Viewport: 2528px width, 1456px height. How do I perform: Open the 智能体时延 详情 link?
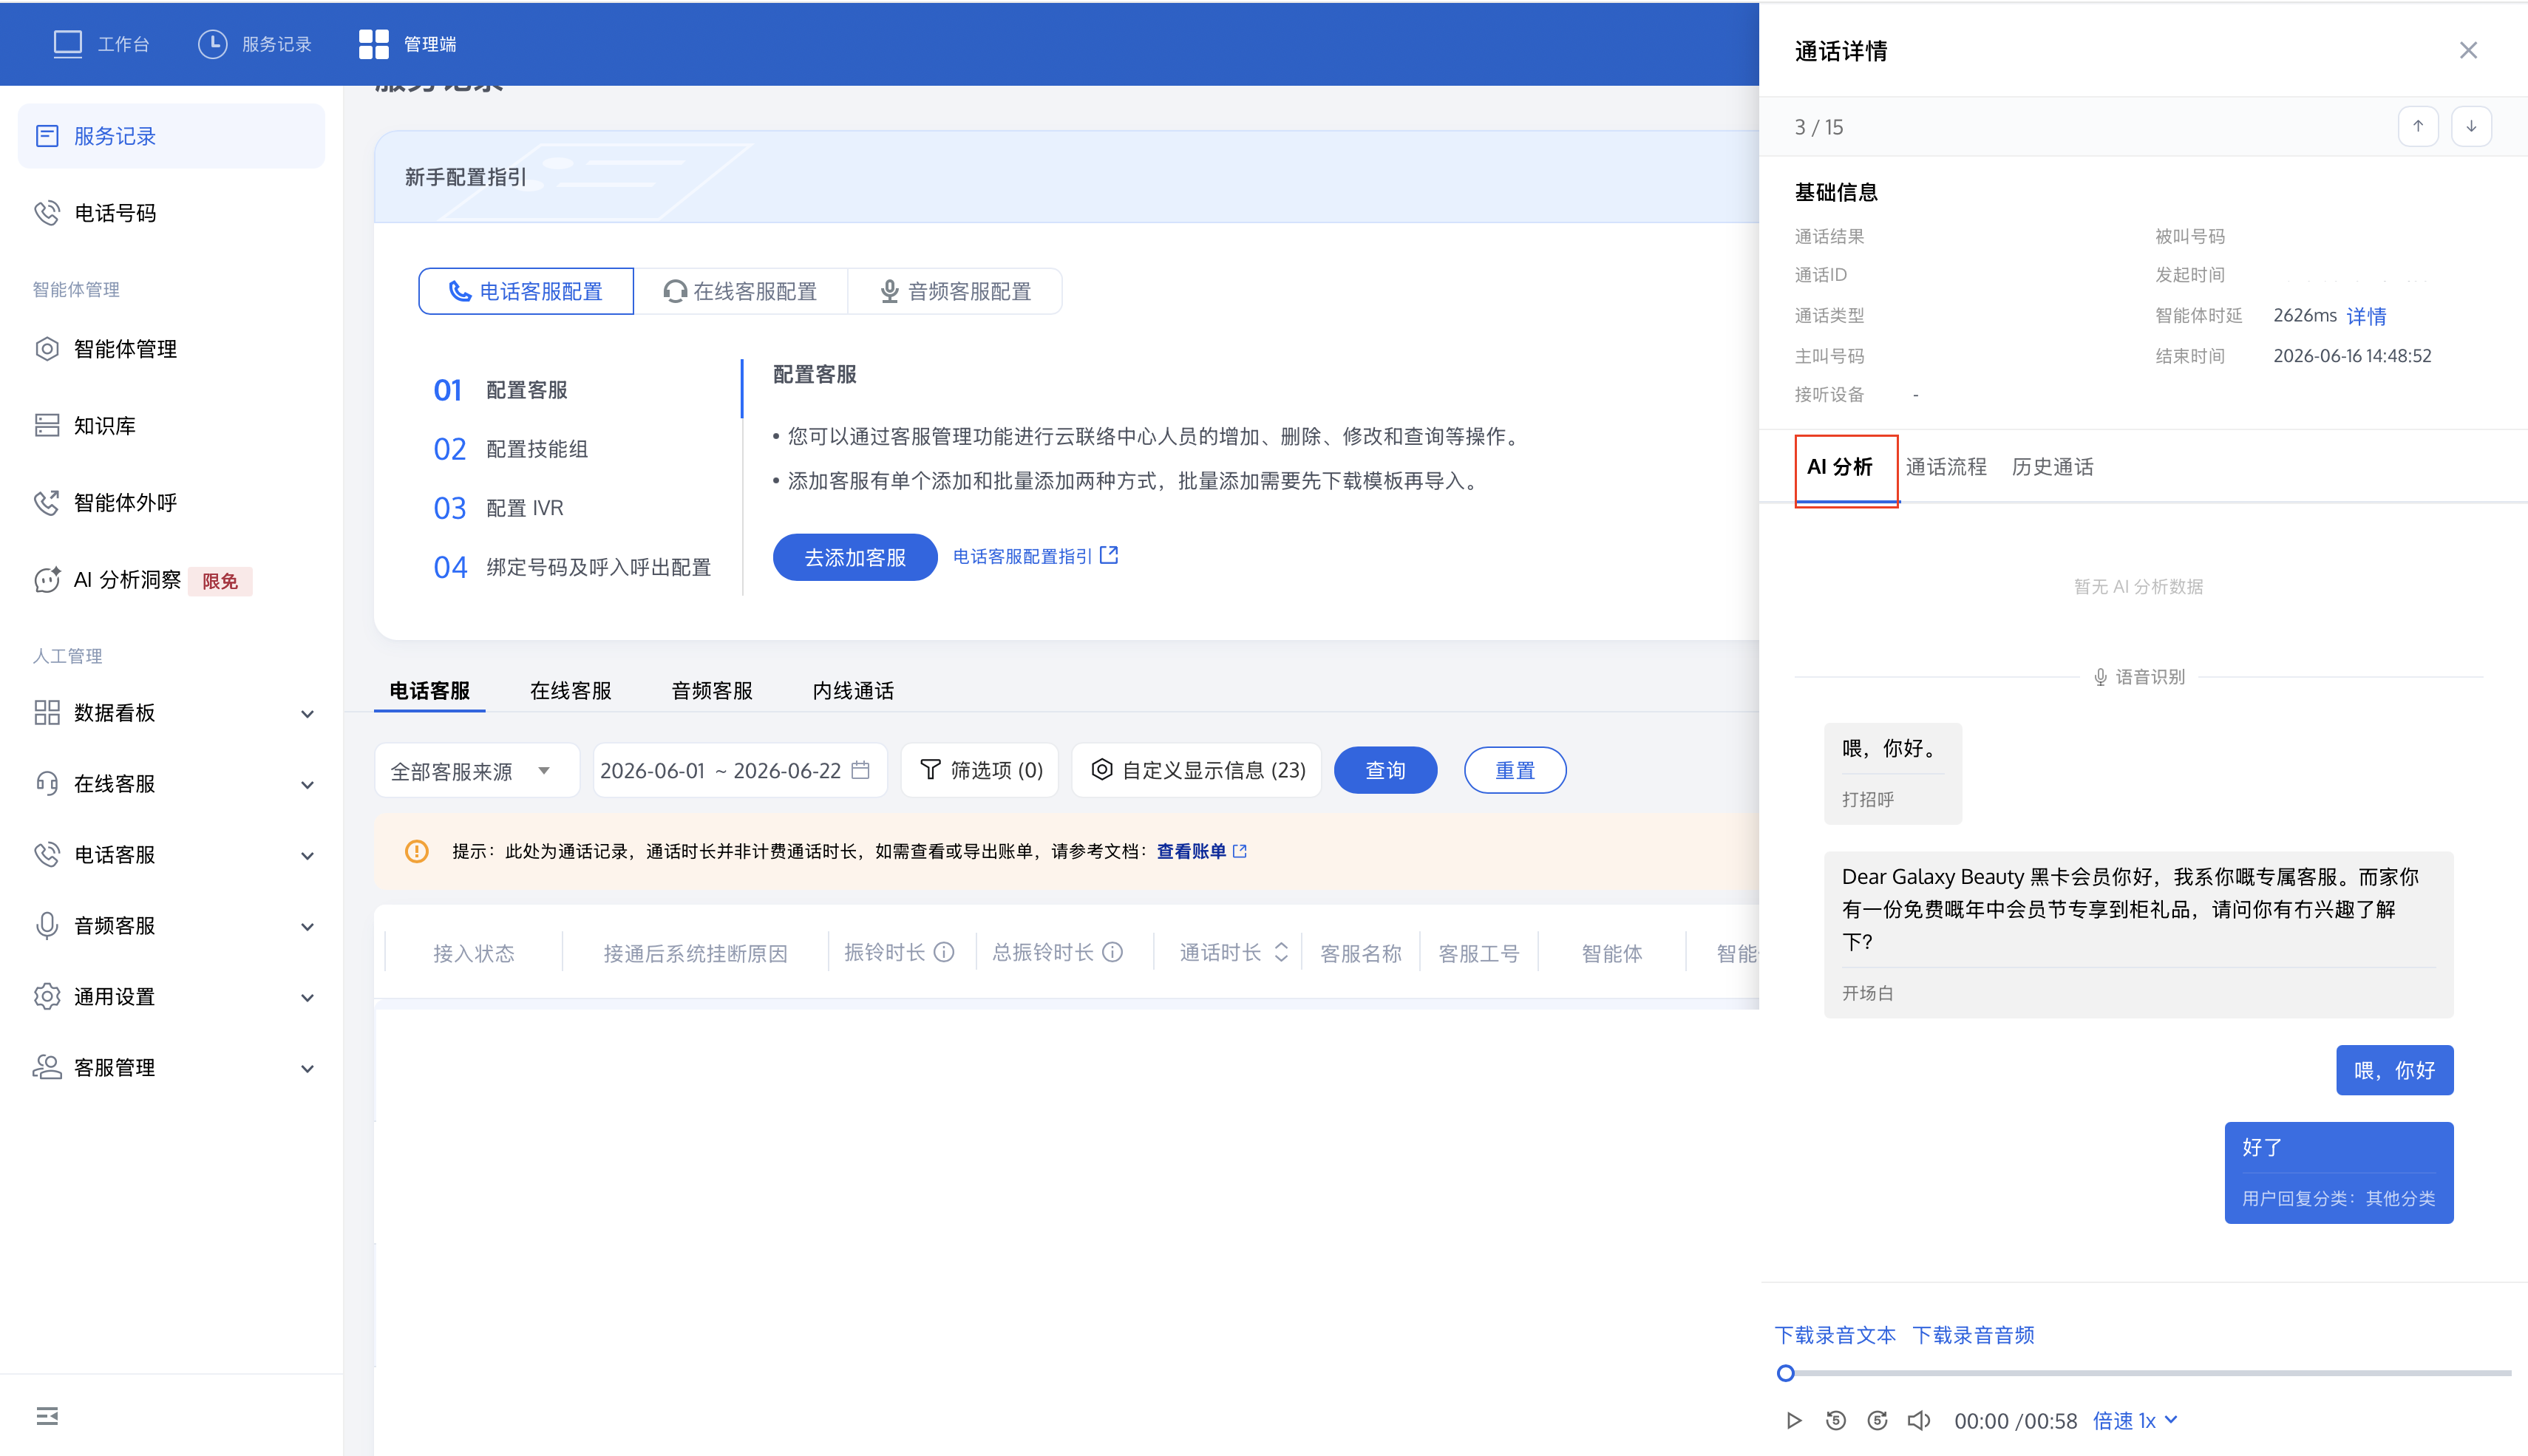(2366, 316)
